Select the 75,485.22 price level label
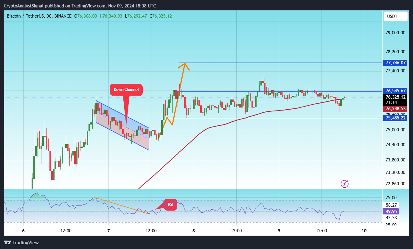 [x=395, y=118]
